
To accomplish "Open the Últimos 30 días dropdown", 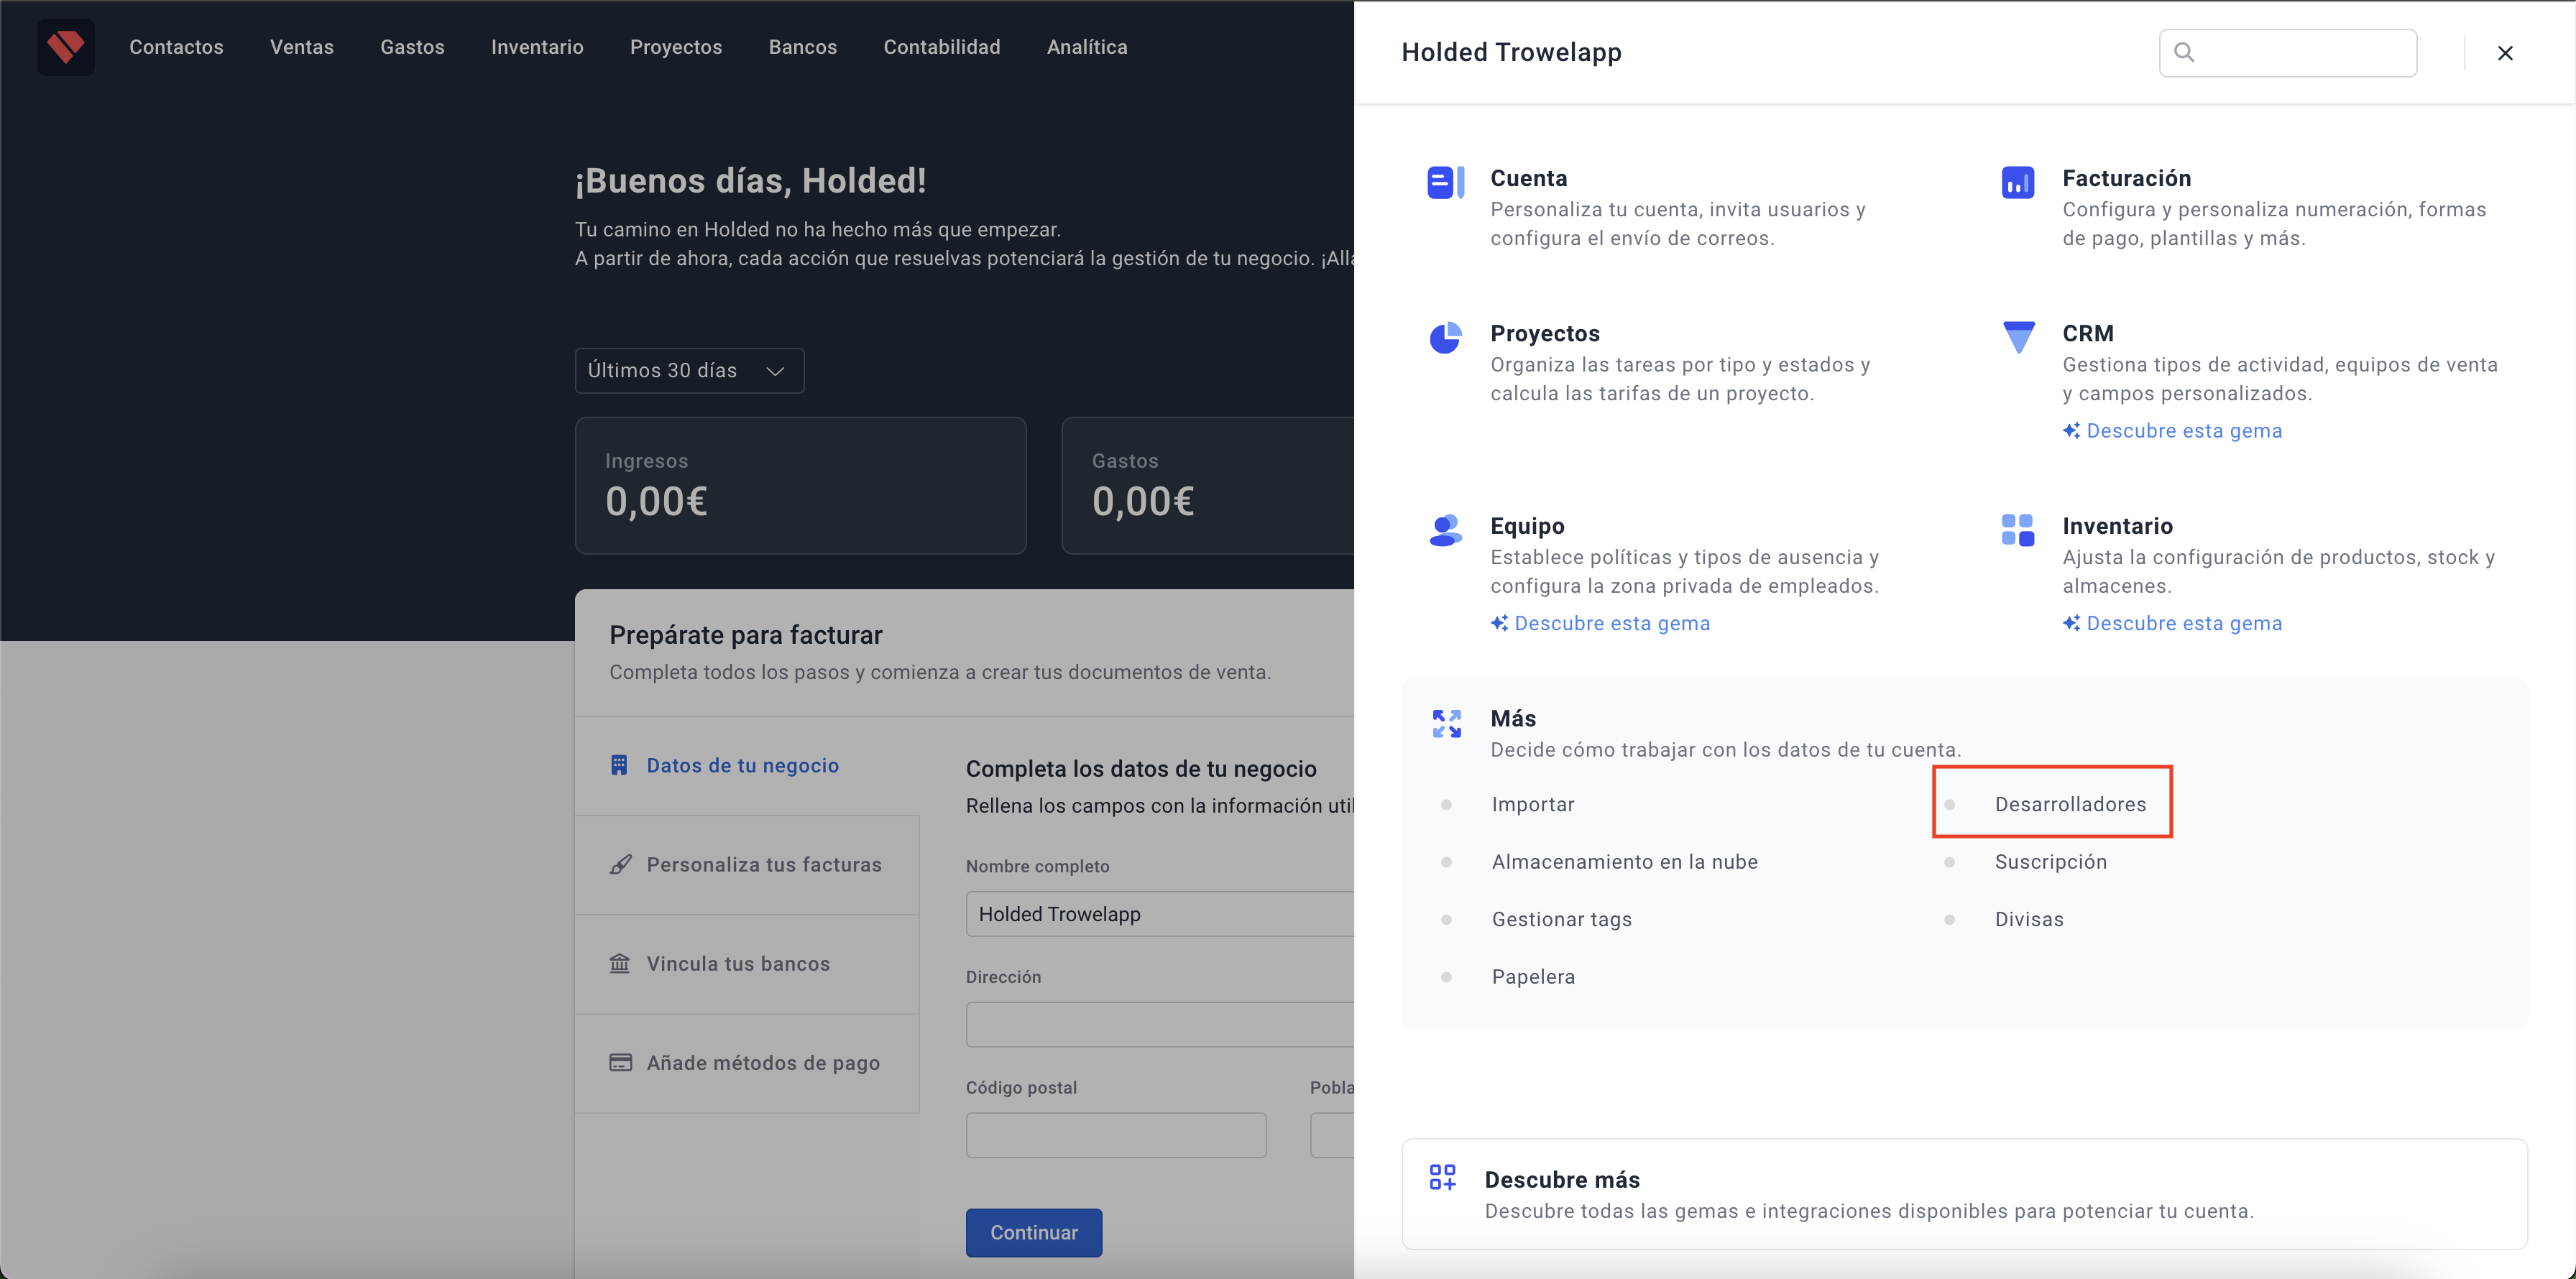I will [x=689, y=371].
